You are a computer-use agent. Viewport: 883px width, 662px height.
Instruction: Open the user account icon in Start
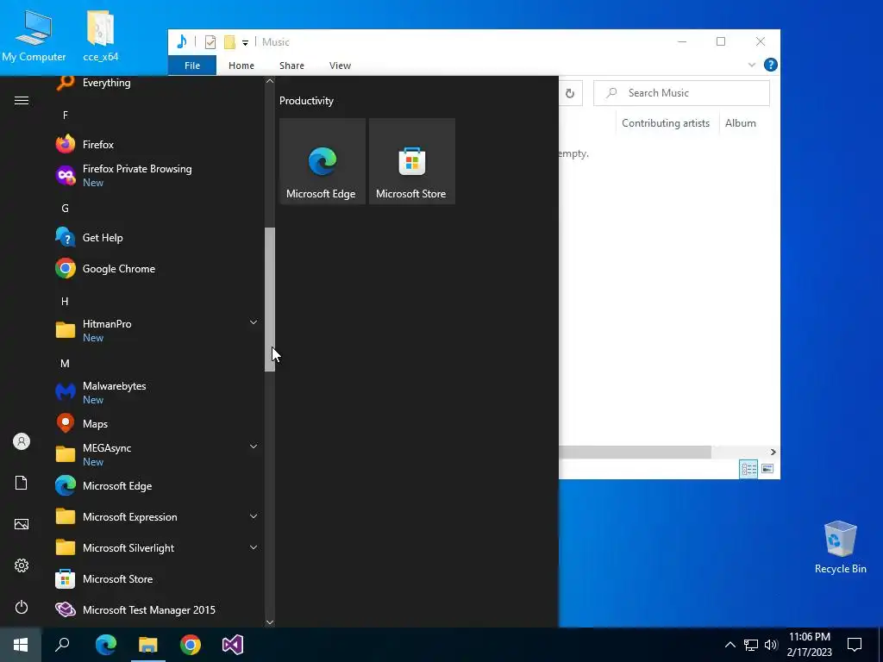22,441
